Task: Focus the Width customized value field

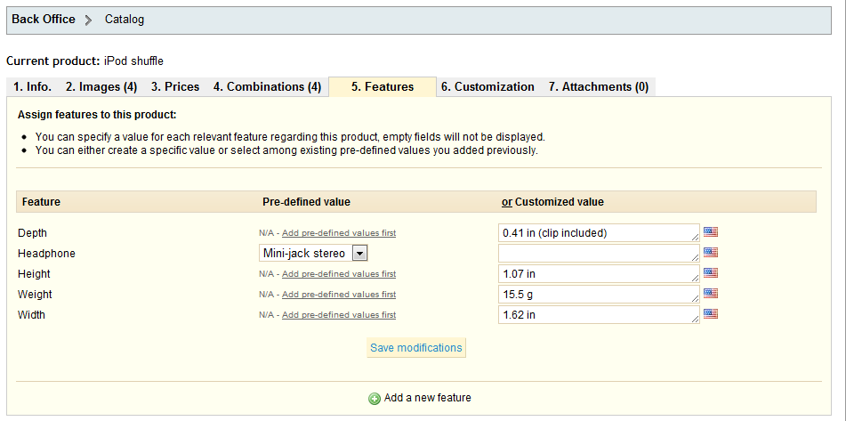Action: (x=599, y=315)
